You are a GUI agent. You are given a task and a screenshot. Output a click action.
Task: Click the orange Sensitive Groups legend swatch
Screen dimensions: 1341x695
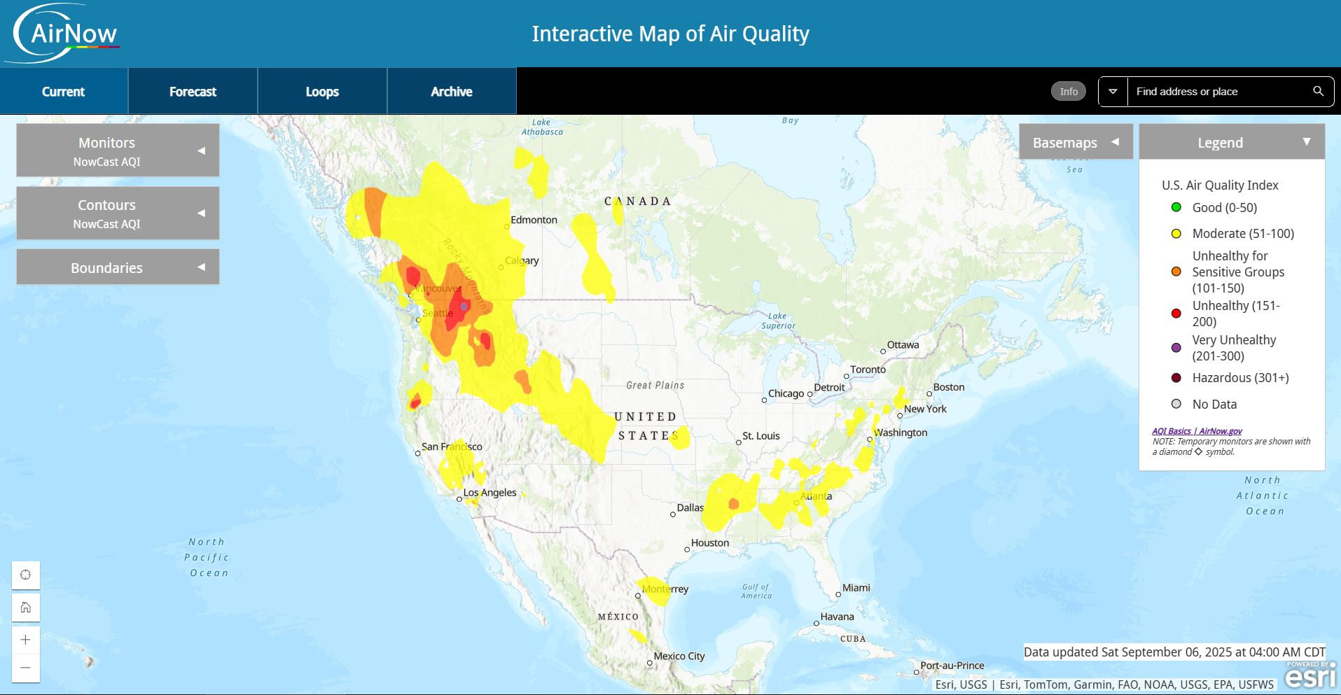pos(1176,272)
